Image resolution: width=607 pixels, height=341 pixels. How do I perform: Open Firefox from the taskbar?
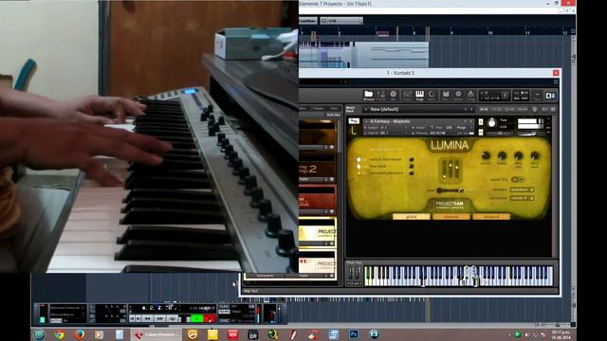click(80, 334)
